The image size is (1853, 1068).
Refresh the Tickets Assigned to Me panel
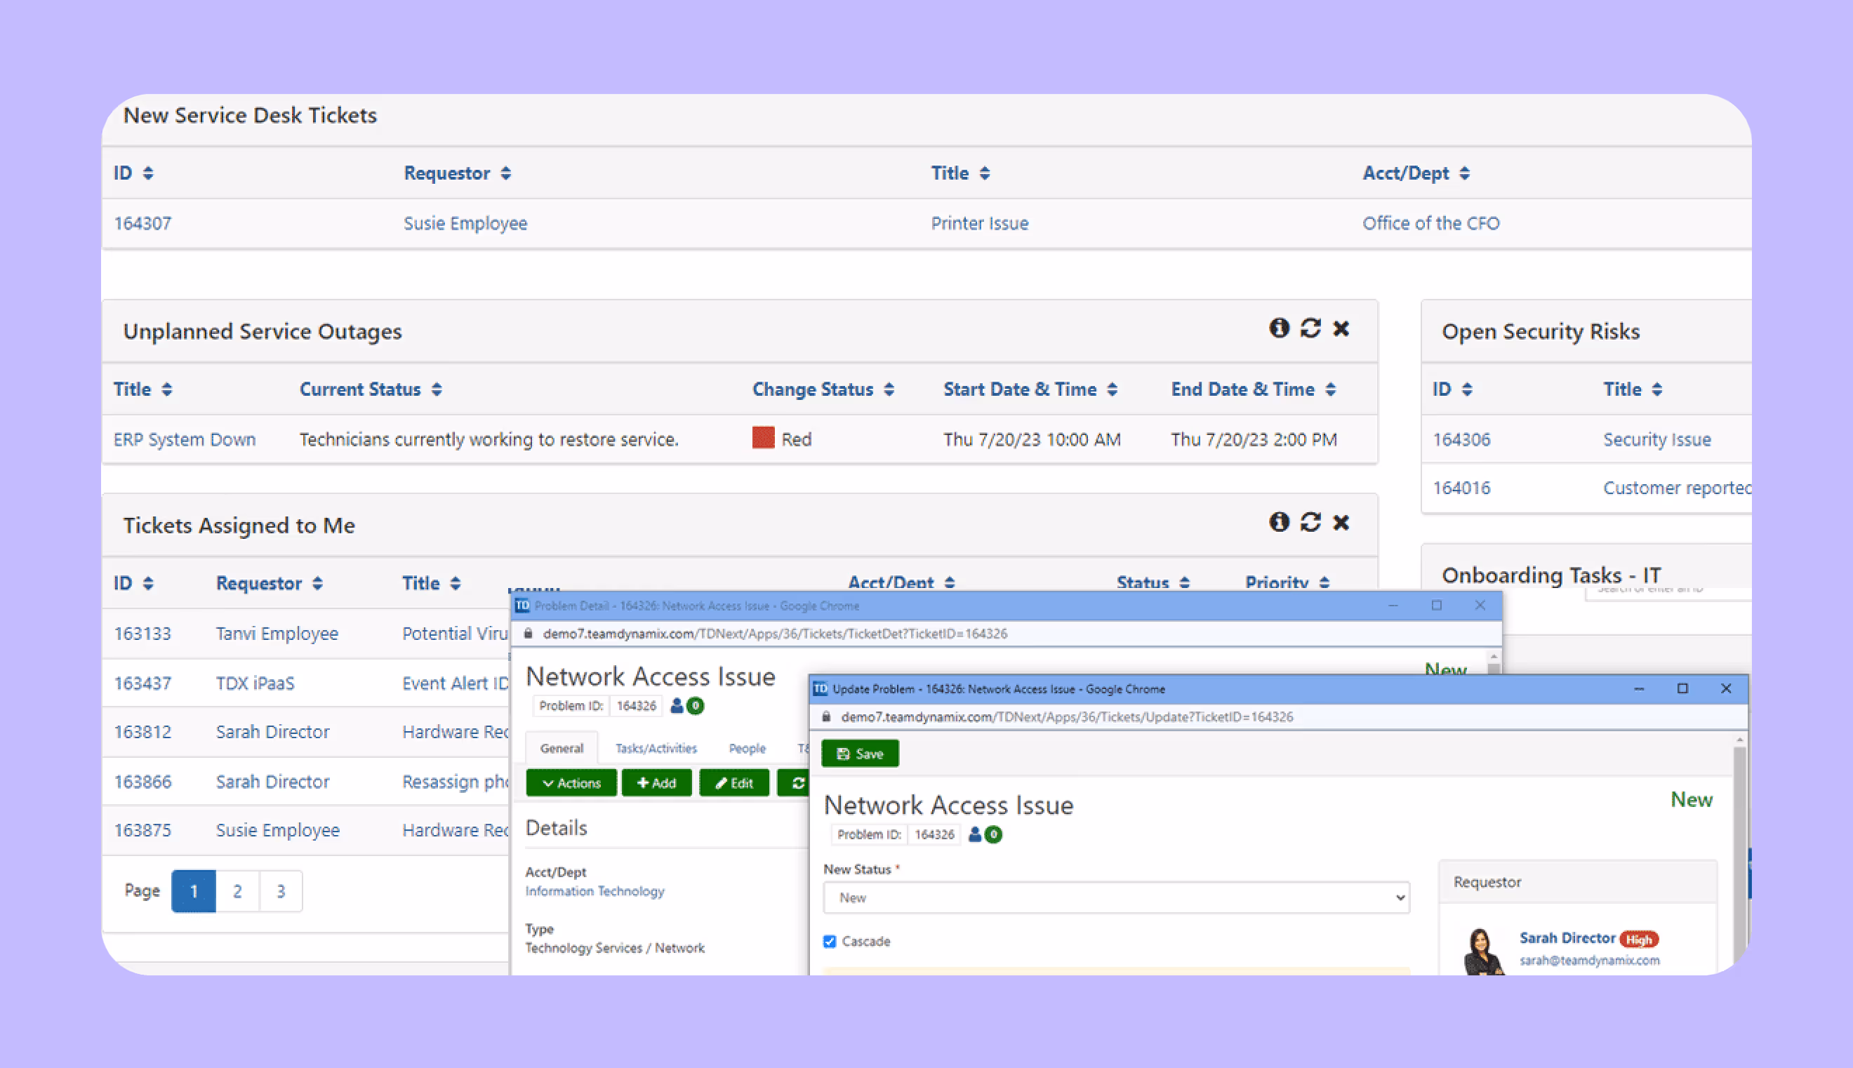[x=1310, y=522]
